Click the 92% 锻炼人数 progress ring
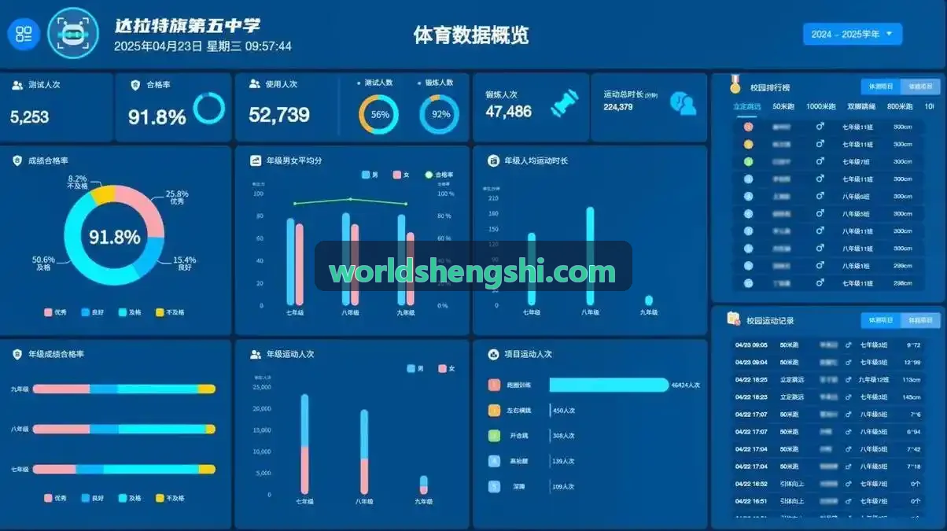This screenshot has width=947, height=531. pos(440,115)
